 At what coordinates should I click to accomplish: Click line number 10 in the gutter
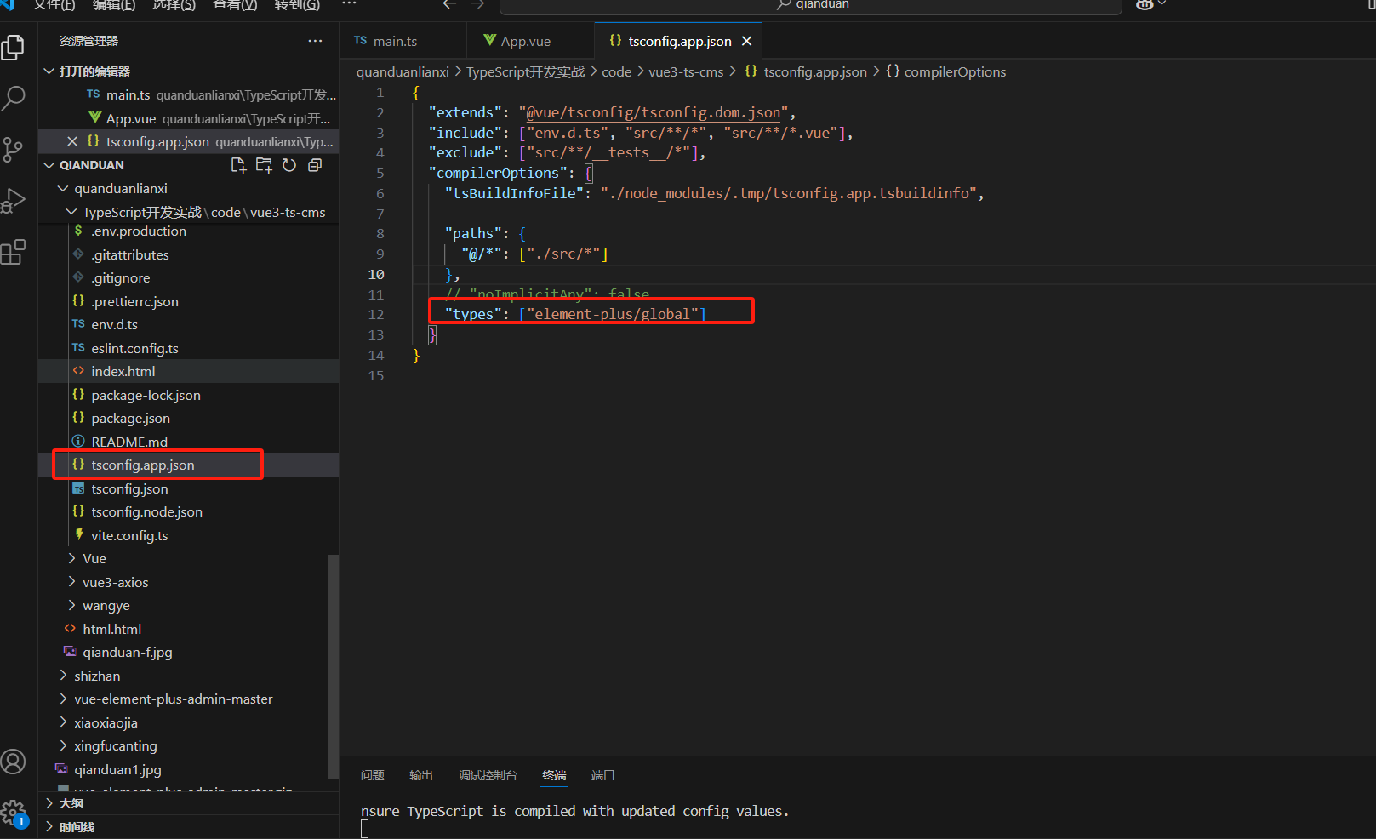[x=376, y=274]
